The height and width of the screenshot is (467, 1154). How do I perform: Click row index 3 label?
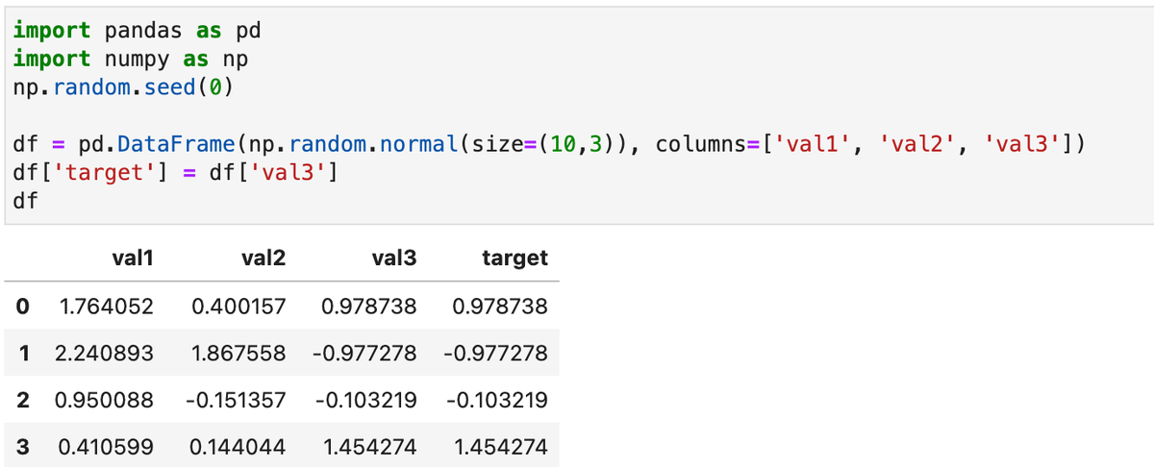click(x=22, y=446)
